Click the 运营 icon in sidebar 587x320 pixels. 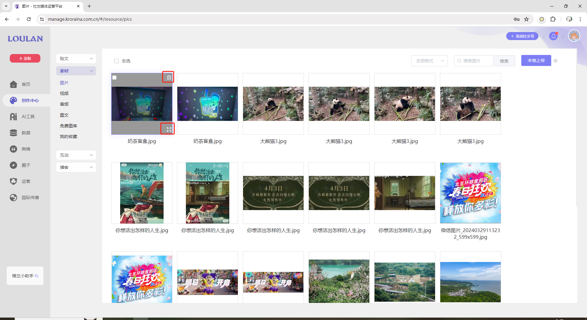[13, 181]
